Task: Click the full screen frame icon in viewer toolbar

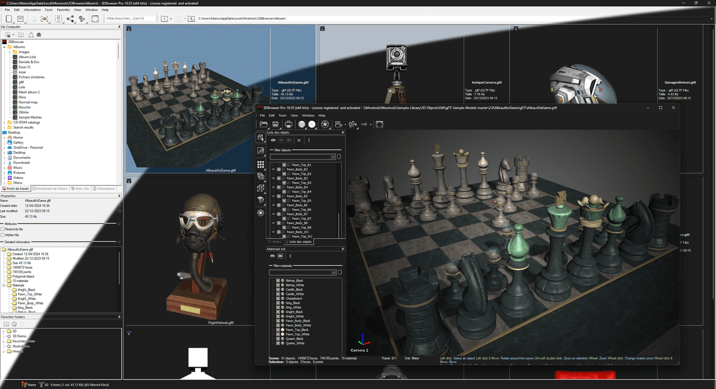Action: click(379, 124)
